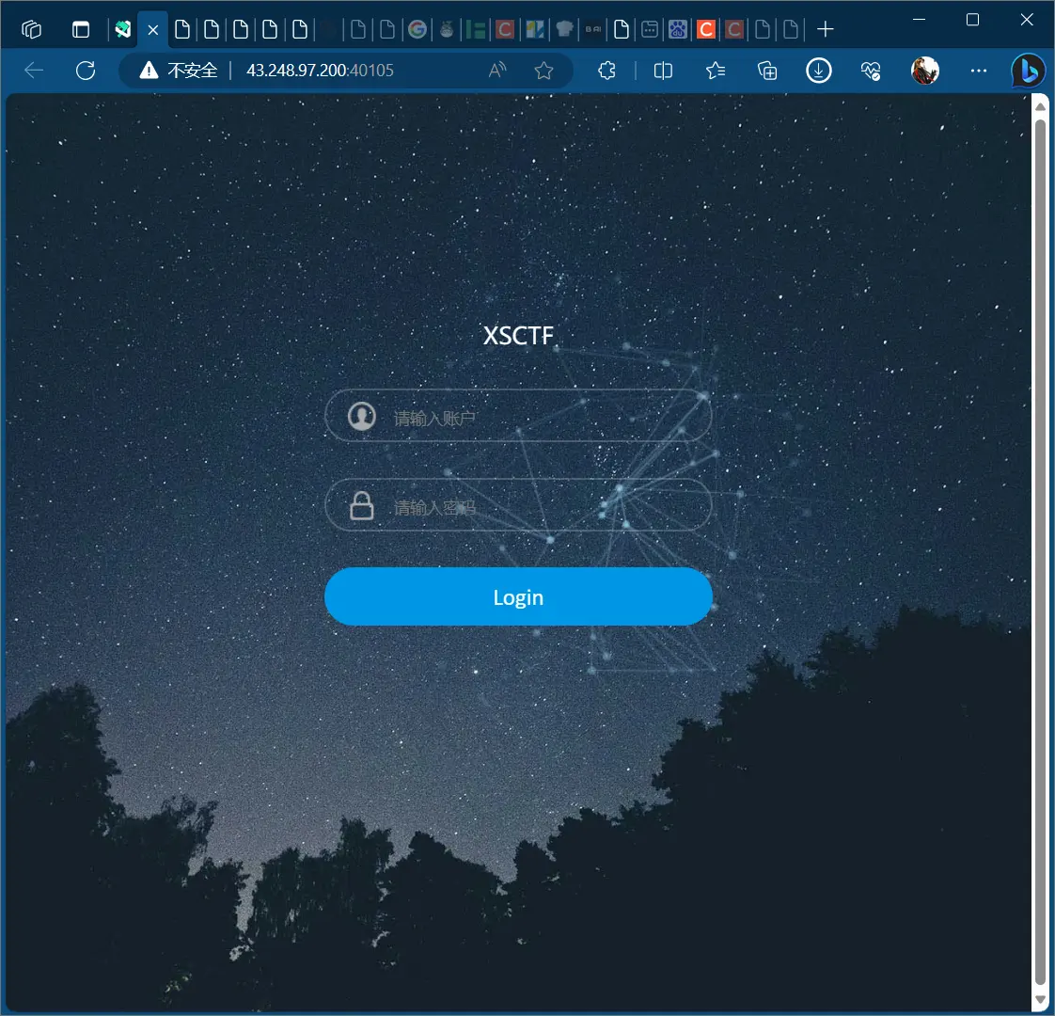
Task: Add this page to favorites star
Action: click(543, 71)
